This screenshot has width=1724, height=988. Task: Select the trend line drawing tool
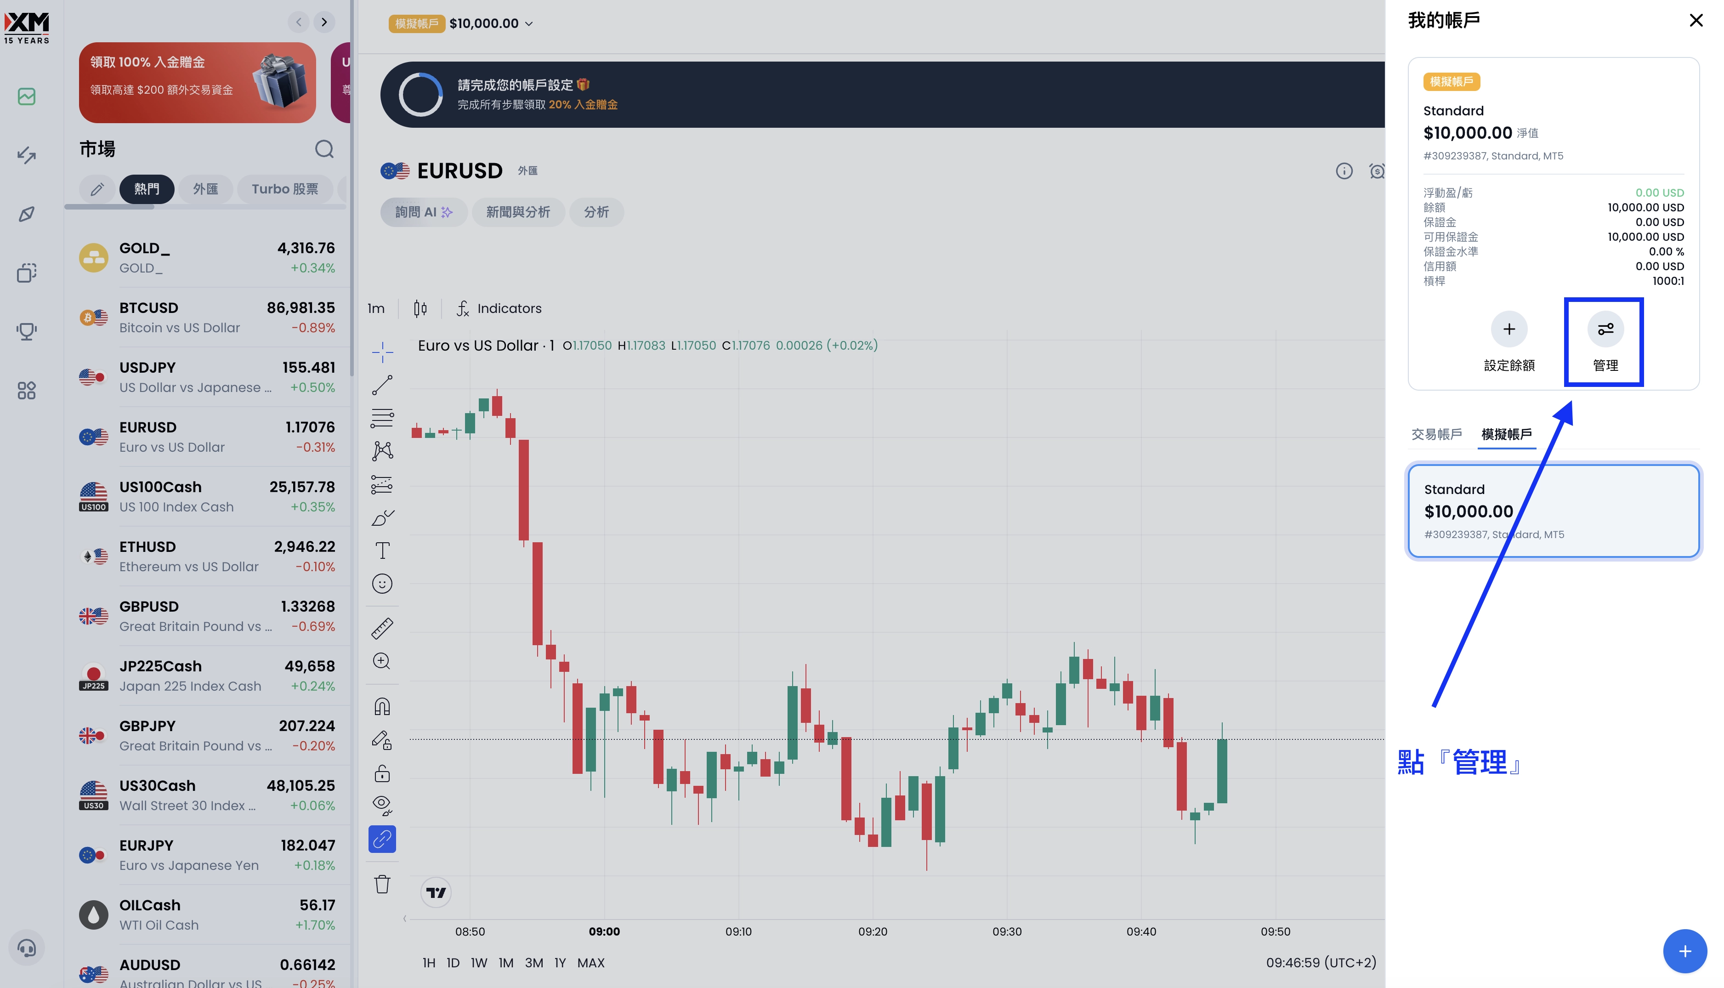point(382,386)
